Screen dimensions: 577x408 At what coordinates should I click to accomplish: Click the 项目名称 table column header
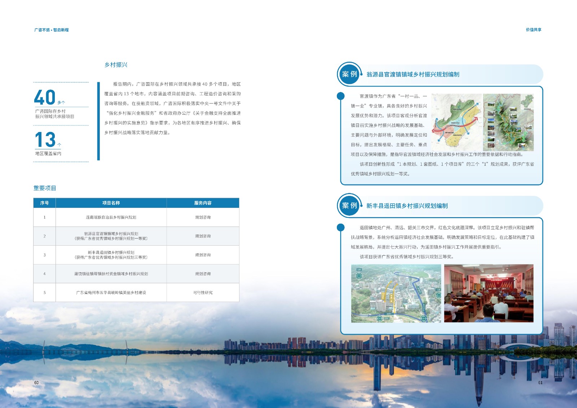pos(111,203)
